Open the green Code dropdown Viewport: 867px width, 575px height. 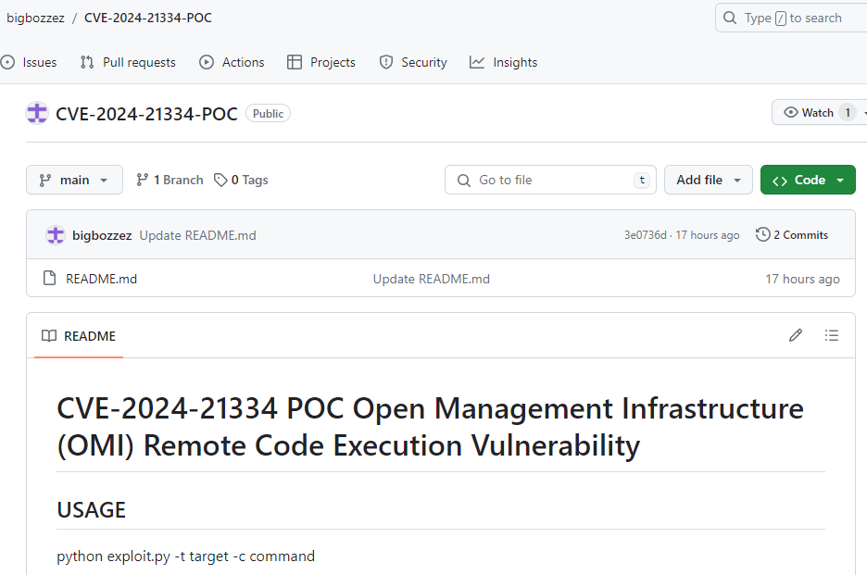coord(808,180)
